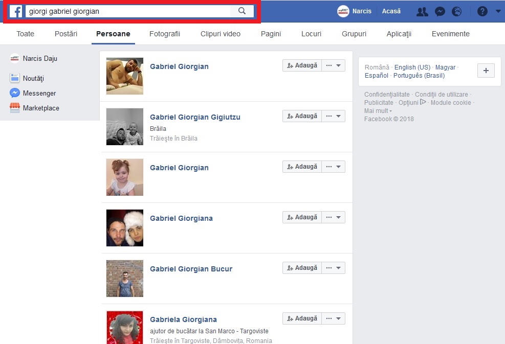The height and width of the screenshot is (344, 505).
Task: Open the notifications globe icon
Action: coord(457,12)
